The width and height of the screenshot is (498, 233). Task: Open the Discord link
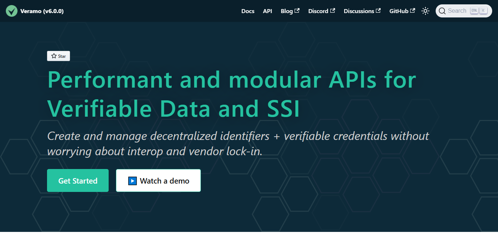tap(322, 11)
